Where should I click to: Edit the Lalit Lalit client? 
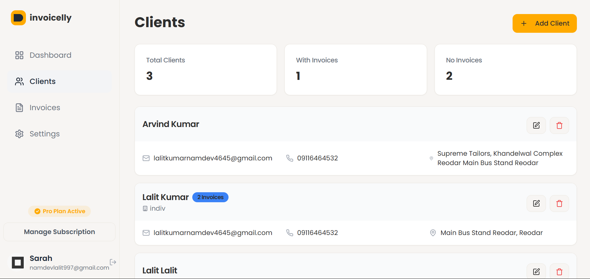(536, 272)
